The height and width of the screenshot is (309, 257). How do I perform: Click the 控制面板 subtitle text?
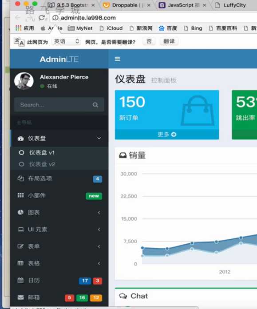pyautogui.click(x=164, y=80)
